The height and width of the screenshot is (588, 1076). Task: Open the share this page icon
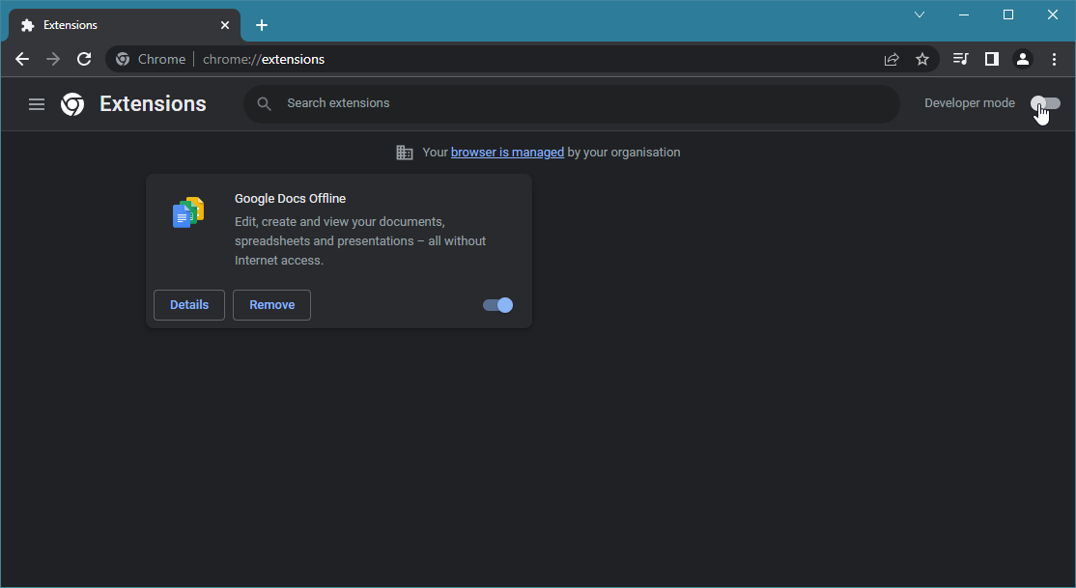892,59
